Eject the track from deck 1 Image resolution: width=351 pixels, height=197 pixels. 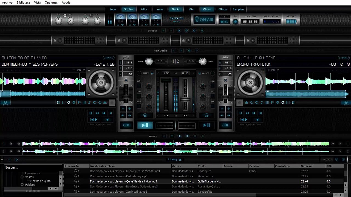(x=105, y=103)
